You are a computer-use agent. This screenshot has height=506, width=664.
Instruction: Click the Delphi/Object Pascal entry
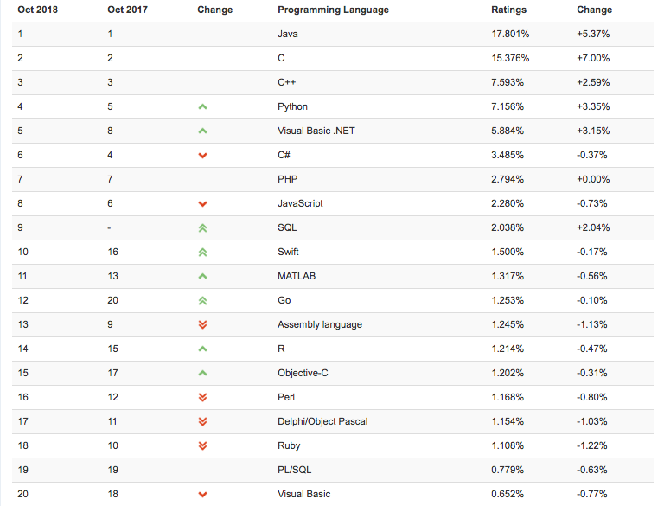[x=322, y=421]
